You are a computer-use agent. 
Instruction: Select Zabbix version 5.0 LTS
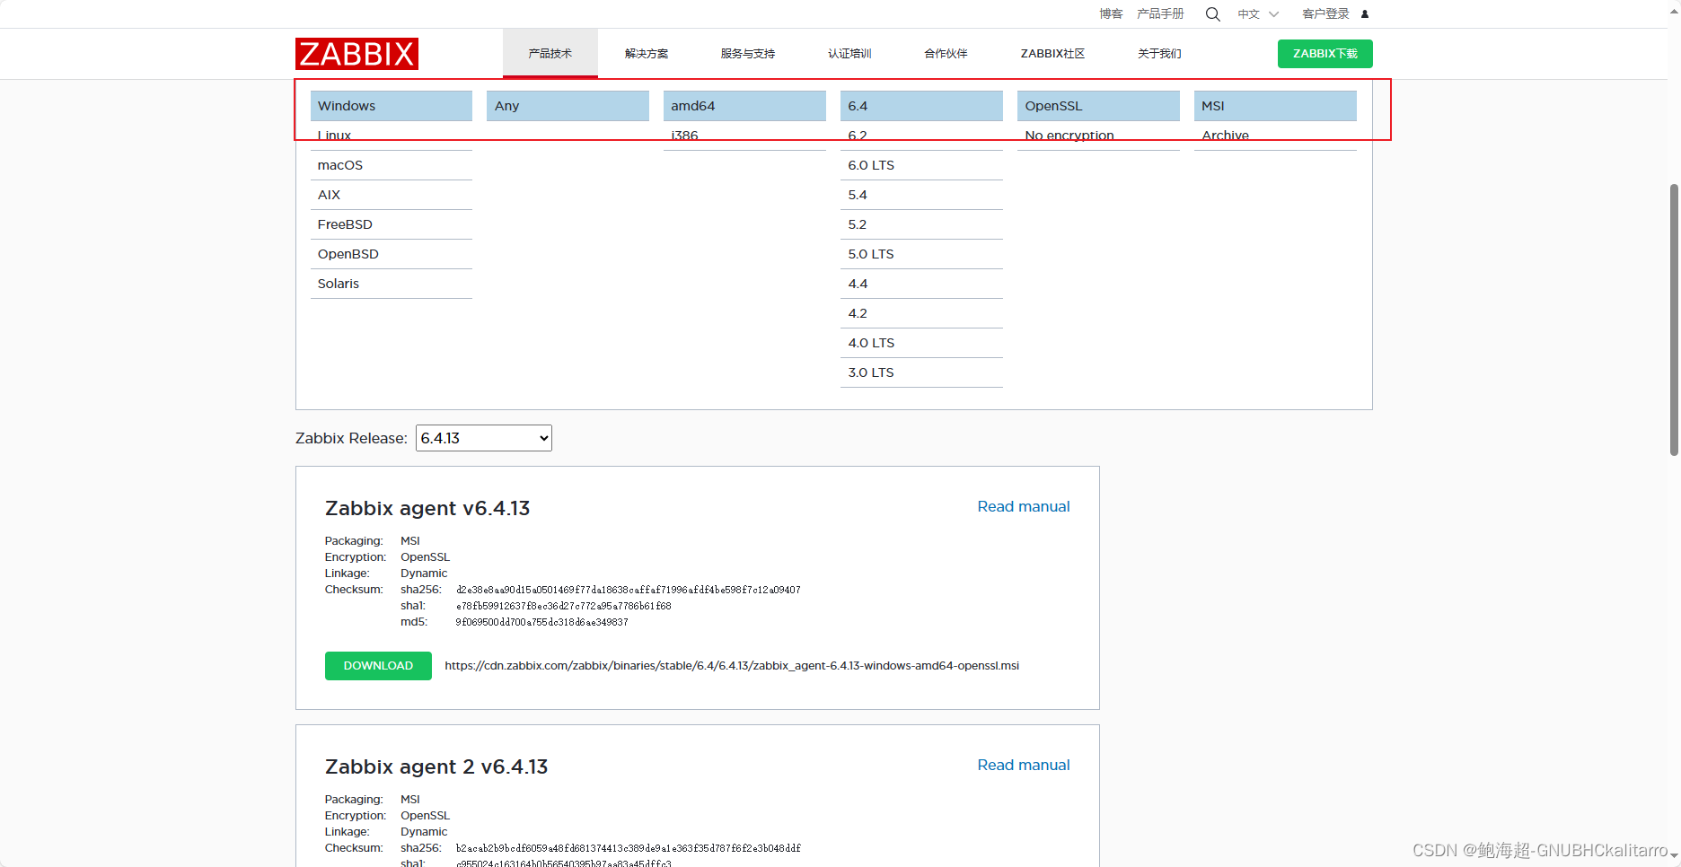[922, 254]
